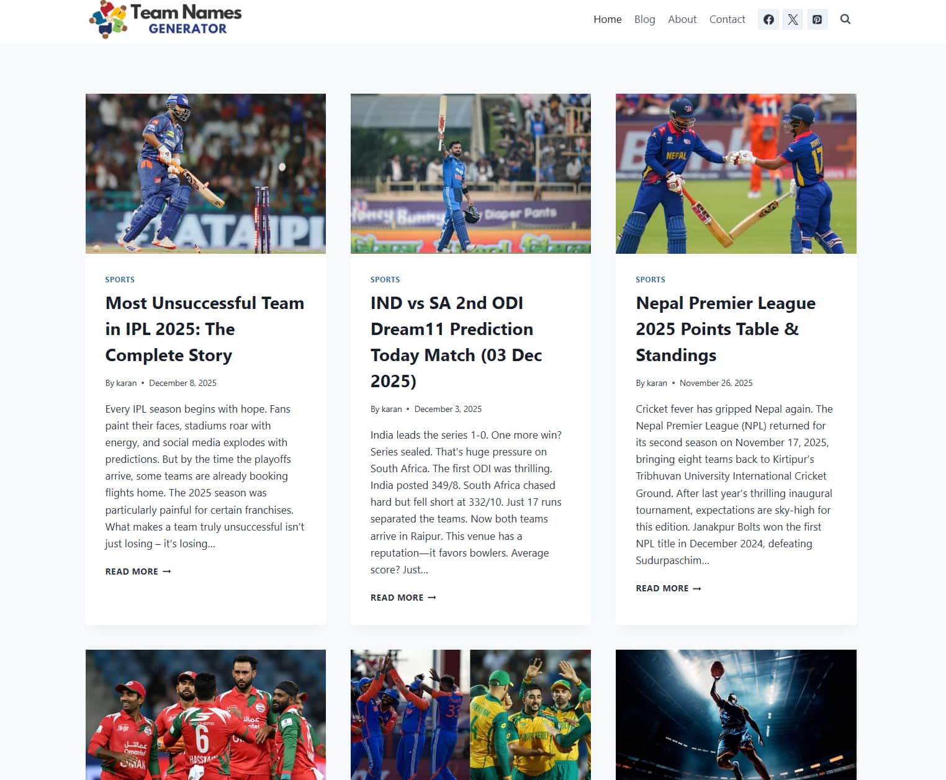The height and width of the screenshot is (780, 946).
Task: Click Read More under the IND vs SA post
Action: click(x=403, y=598)
